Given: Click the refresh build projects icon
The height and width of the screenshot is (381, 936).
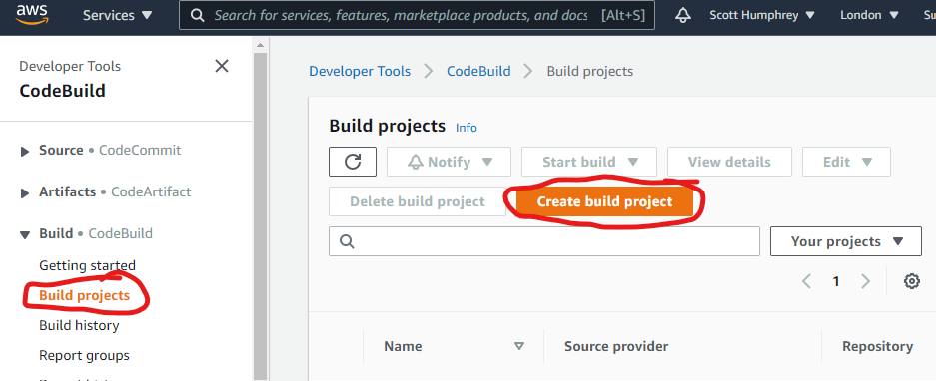Looking at the screenshot, I should point(353,162).
